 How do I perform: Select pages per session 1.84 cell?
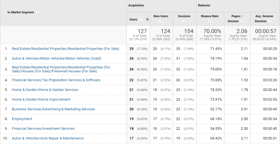244,58
